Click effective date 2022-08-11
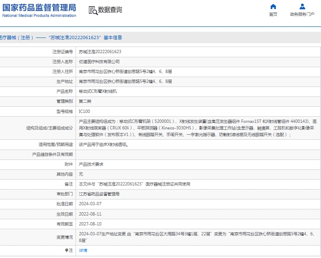This screenshot has height=258, width=321. coord(90,214)
